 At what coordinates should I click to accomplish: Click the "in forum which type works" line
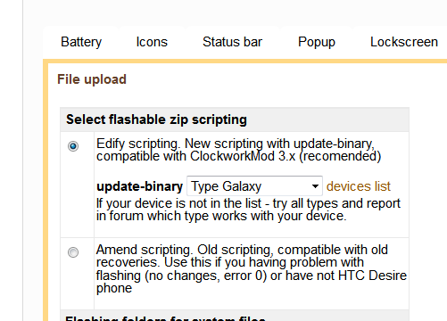(x=221, y=216)
